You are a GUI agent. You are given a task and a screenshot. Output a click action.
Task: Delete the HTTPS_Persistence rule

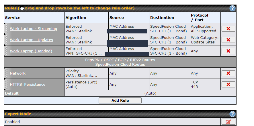click(x=228, y=84)
